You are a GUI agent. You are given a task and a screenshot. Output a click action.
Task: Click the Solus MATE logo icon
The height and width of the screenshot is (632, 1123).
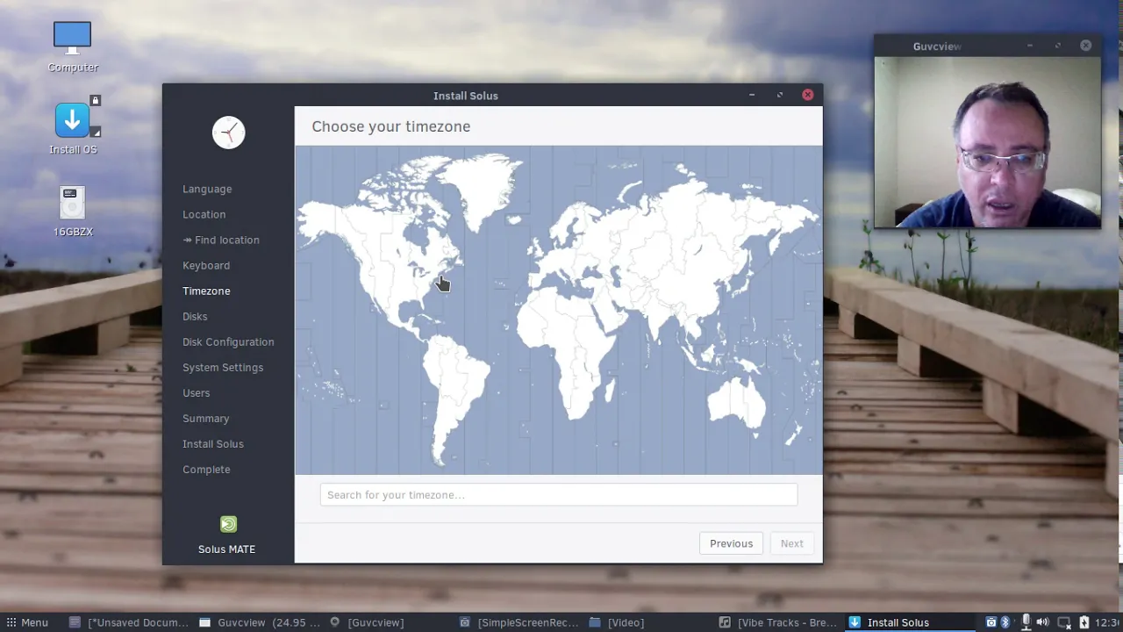click(228, 524)
